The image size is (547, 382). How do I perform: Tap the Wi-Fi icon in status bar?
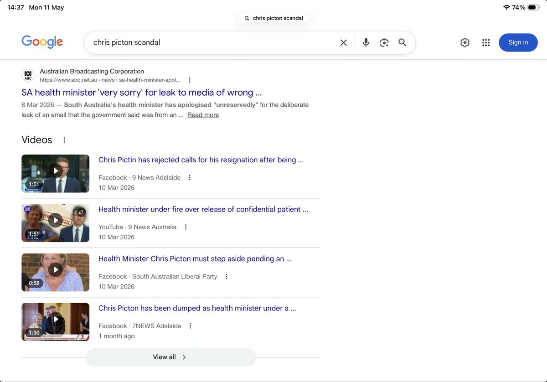pyautogui.click(x=506, y=7)
